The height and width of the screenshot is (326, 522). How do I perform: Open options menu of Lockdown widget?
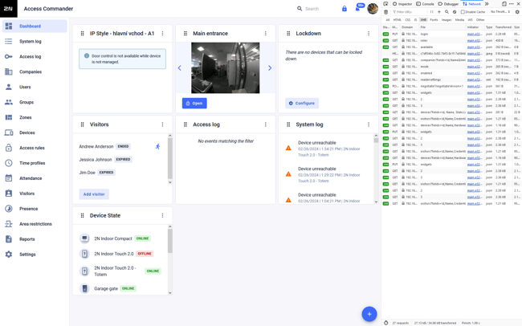coord(369,33)
